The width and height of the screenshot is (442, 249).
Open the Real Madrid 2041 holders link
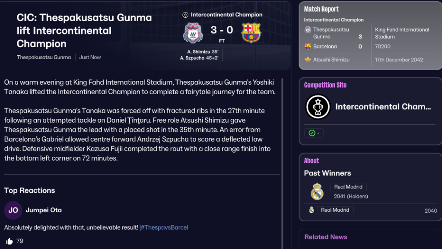(x=348, y=187)
